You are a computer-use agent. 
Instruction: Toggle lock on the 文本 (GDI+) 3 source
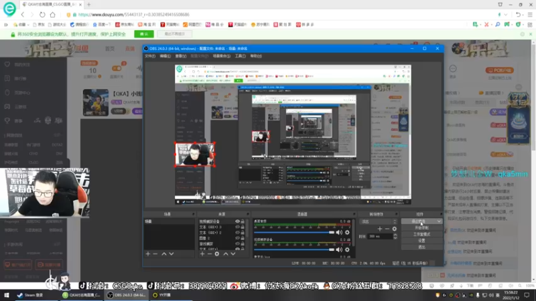coord(243,227)
